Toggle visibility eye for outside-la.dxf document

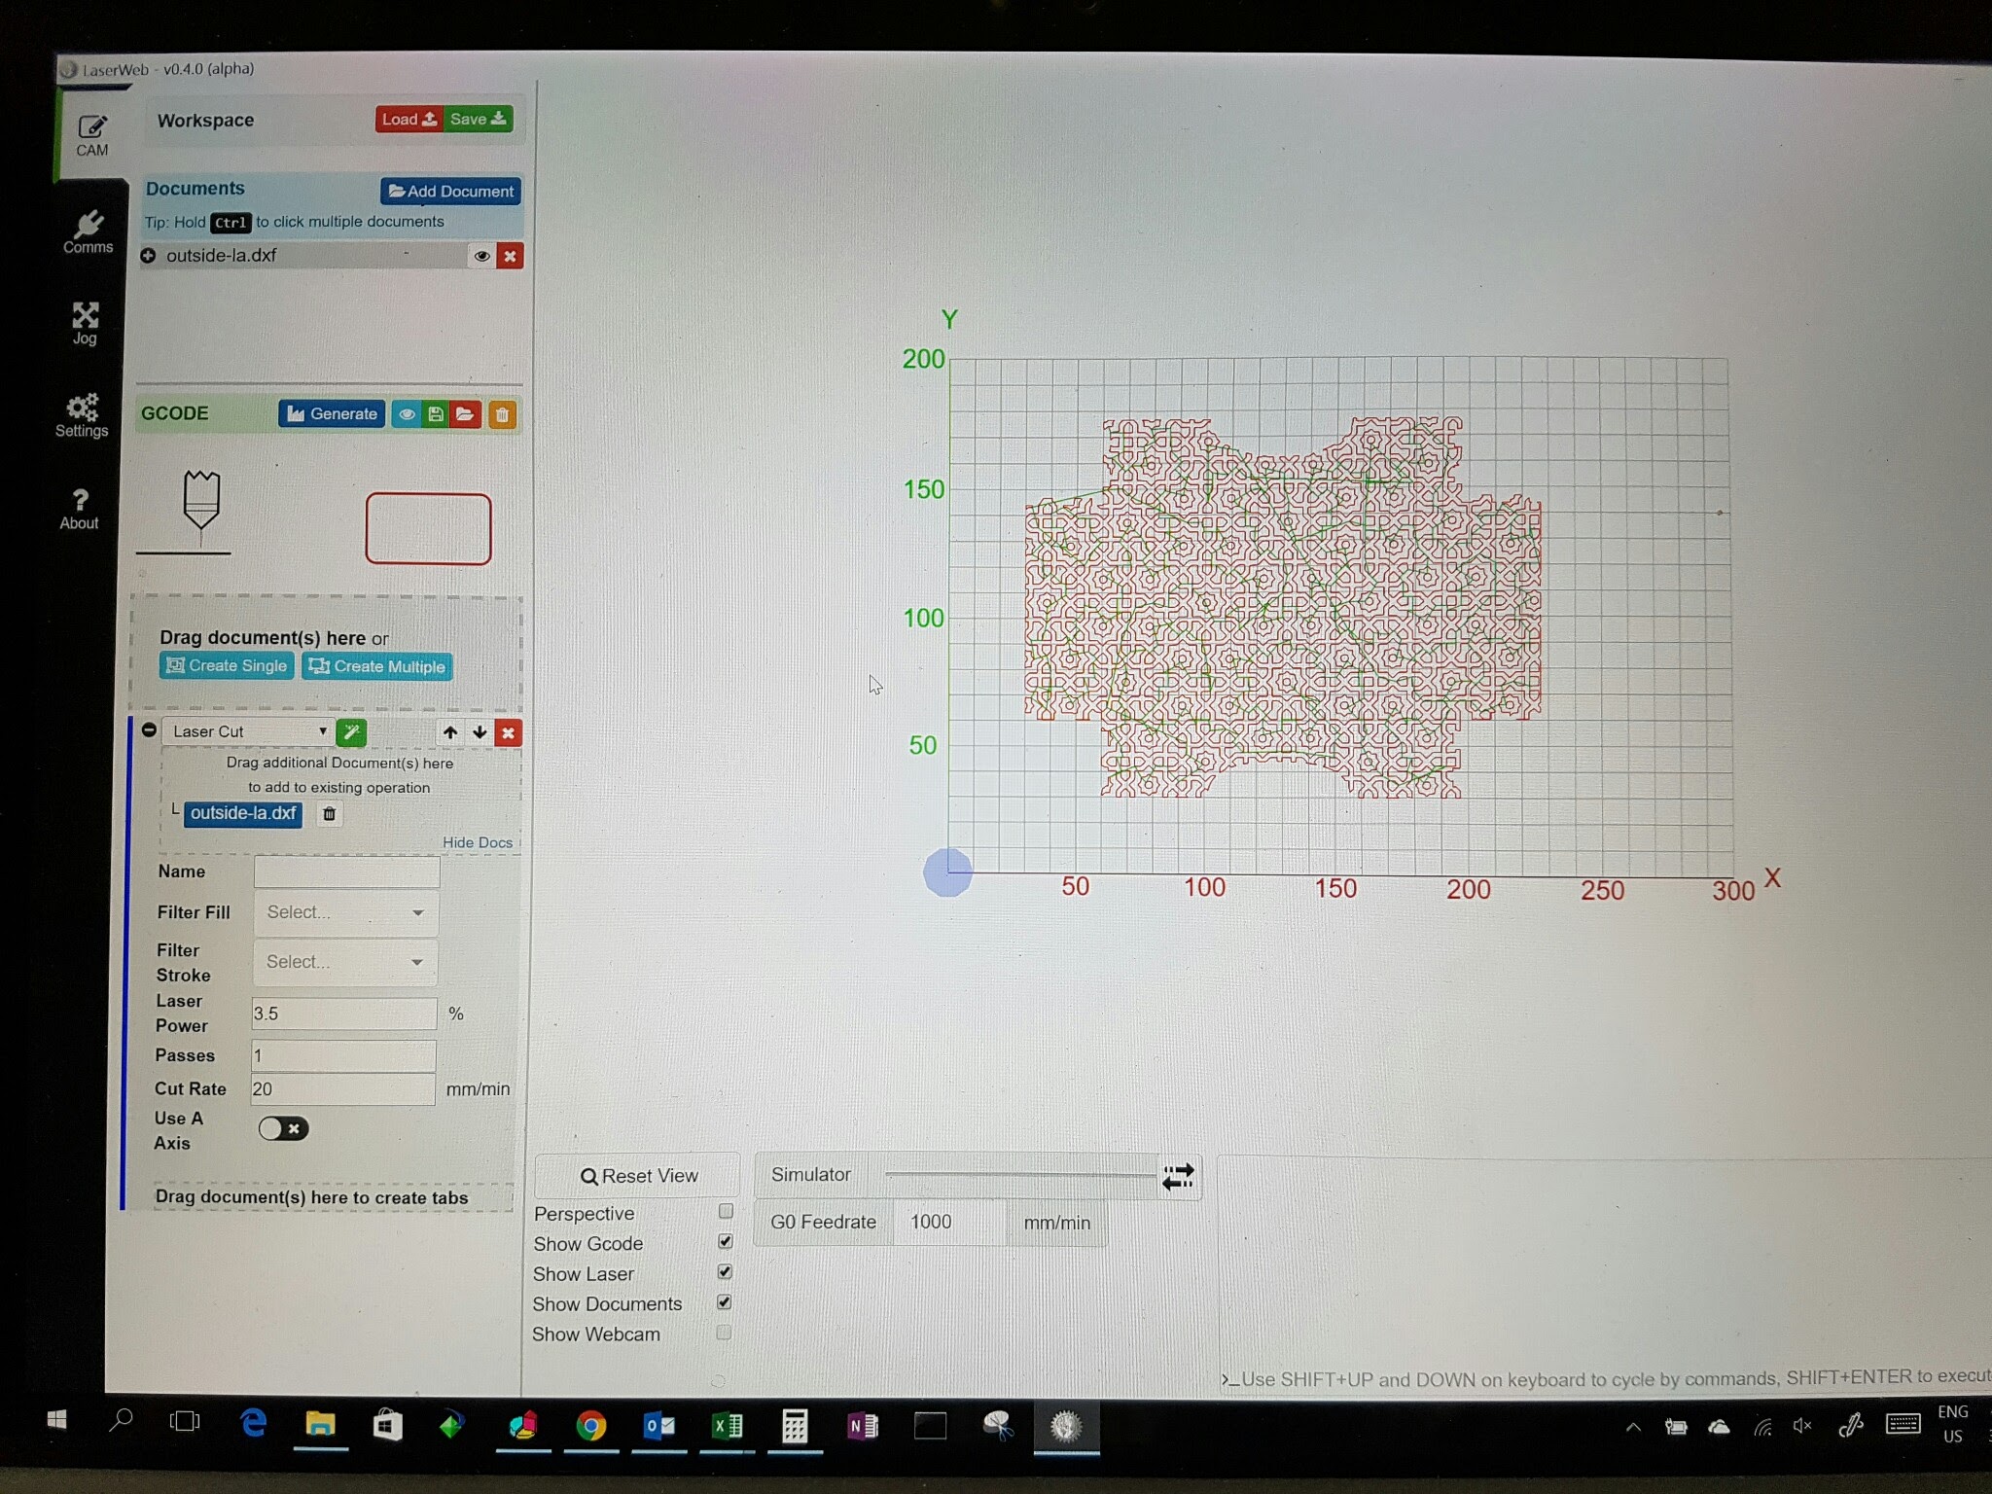(x=481, y=256)
